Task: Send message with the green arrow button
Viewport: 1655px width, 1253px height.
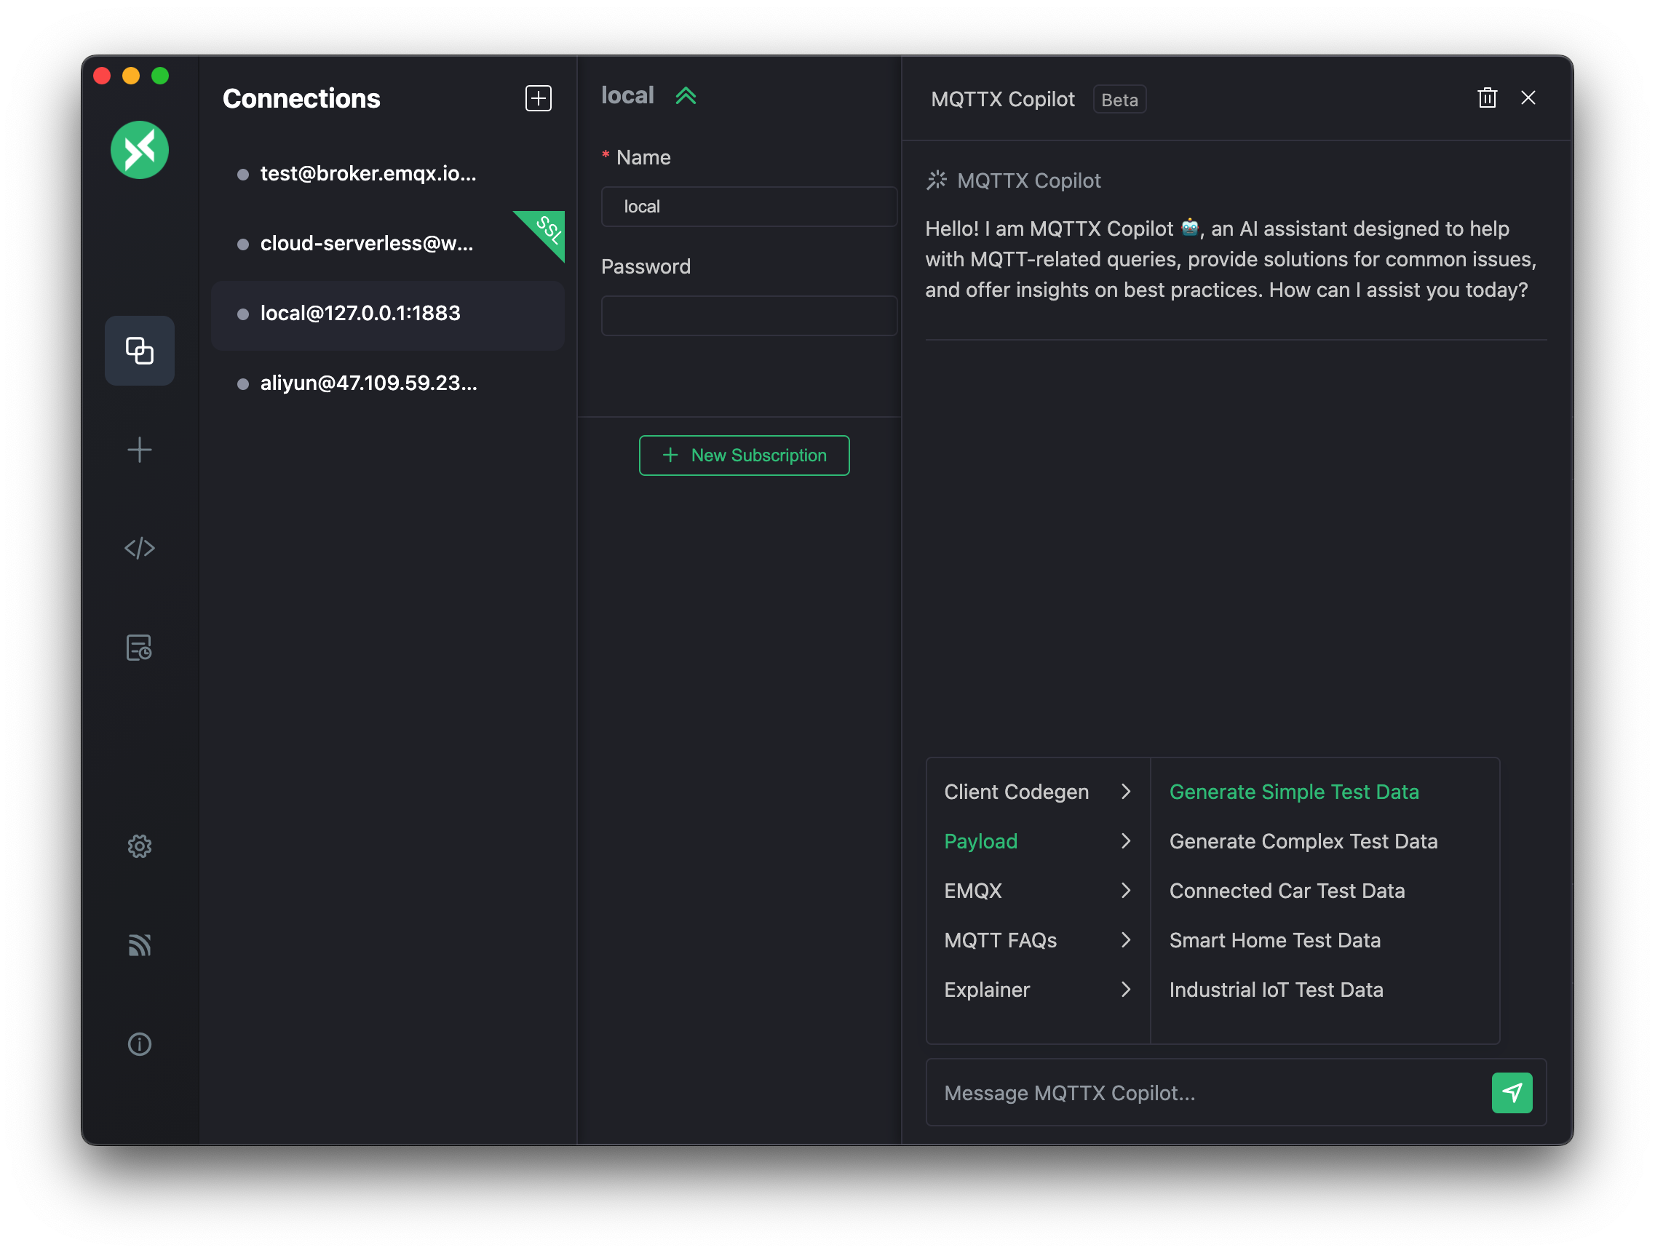Action: click(x=1512, y=1092)
